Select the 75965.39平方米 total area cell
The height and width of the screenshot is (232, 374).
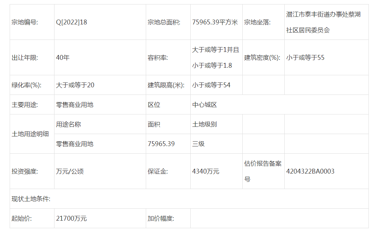(x=215, y=22)
